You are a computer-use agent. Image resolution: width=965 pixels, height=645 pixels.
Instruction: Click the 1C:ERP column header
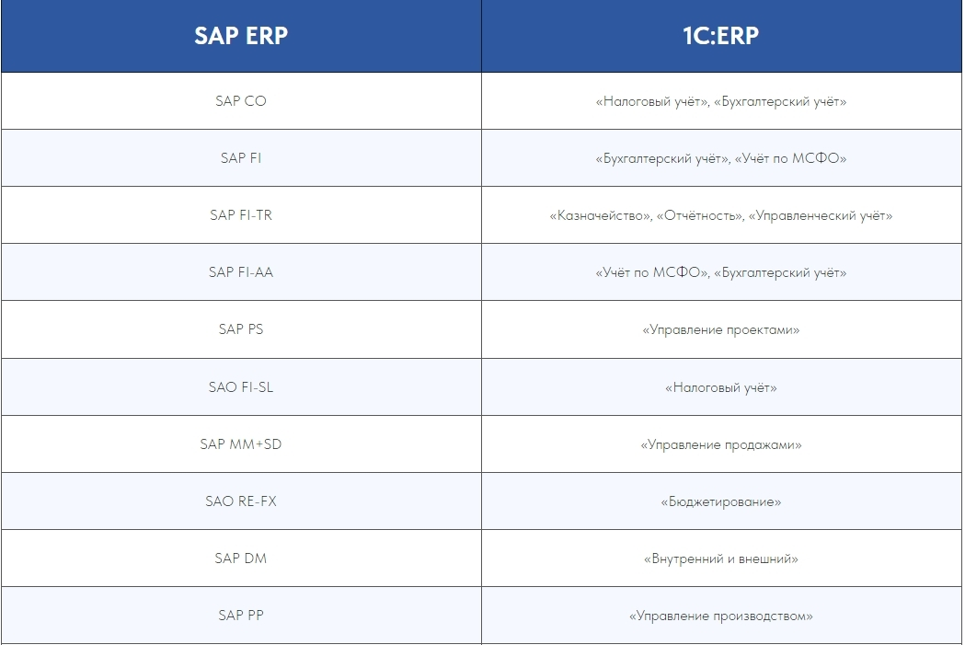pyautogui.click(x=721, y=36)
